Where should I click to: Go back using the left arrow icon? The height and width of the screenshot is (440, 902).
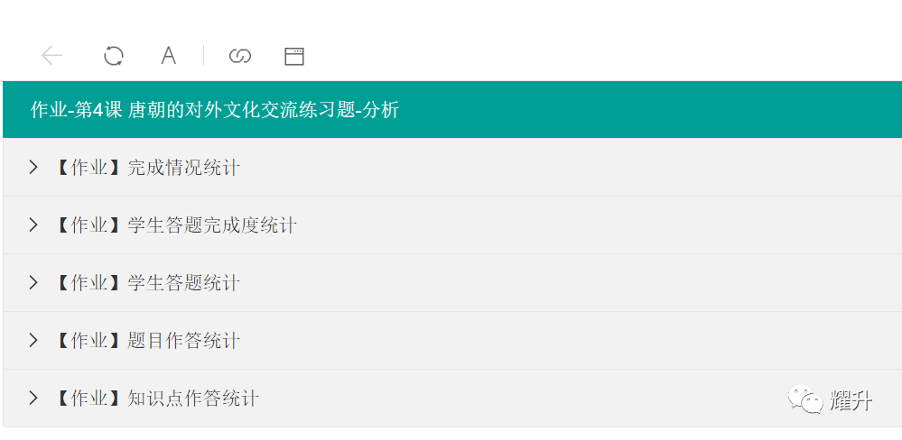(51, 56)
